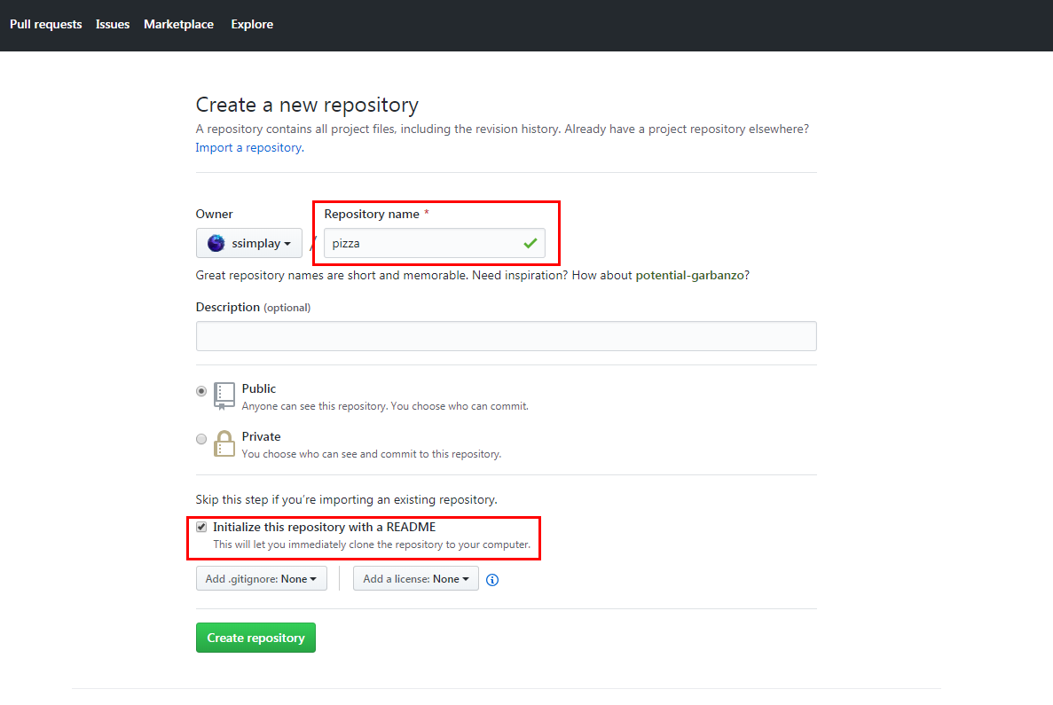This screenshot has width=1053, height=705.
Task: Open the Add a license dropdown
Action: [x=416, y=579]
